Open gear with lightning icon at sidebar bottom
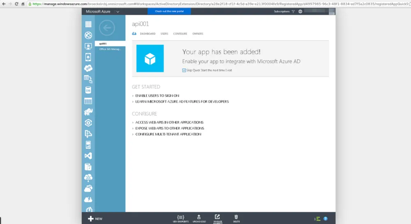This screenshot has height=224, width=411. (89, 209)
